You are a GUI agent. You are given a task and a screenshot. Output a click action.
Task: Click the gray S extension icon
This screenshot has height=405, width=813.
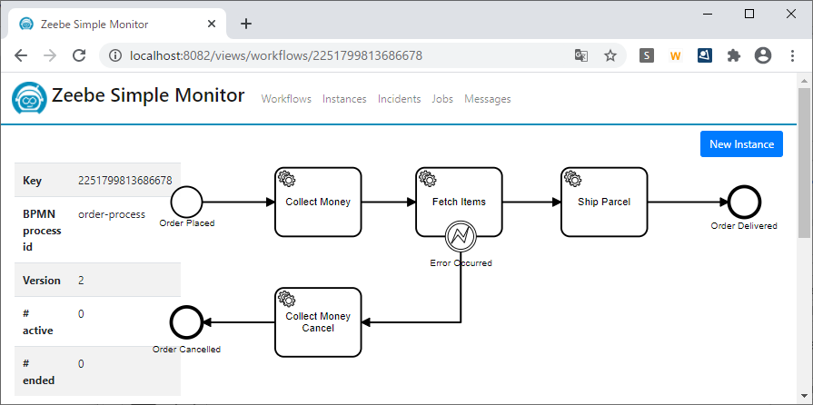click(647, 55)
